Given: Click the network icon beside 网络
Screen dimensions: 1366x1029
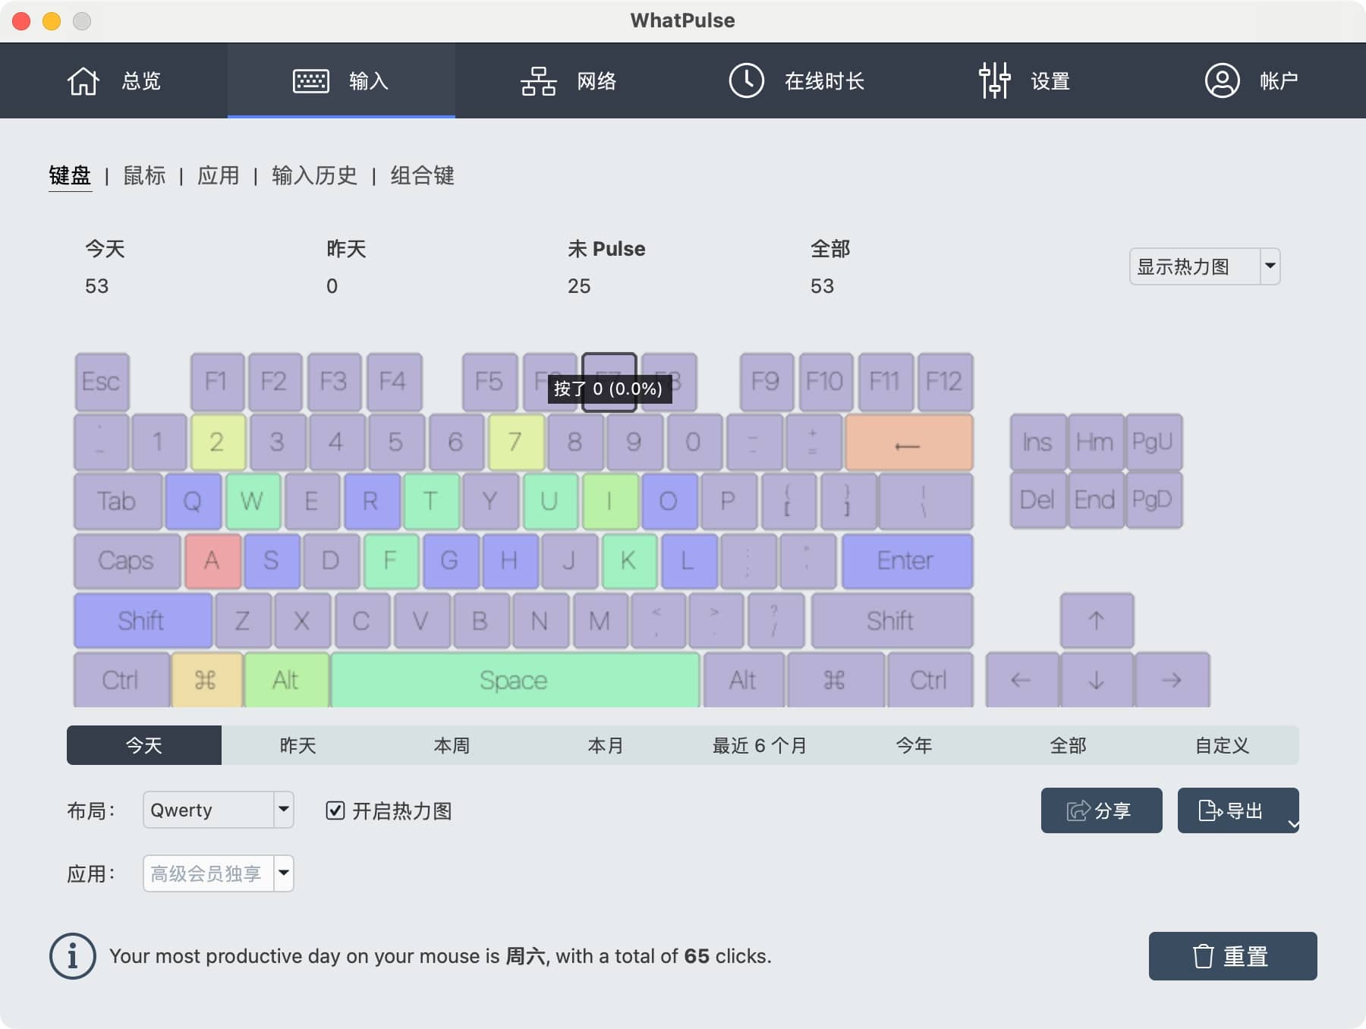Looking at the screenshot, I should [539, 80].
